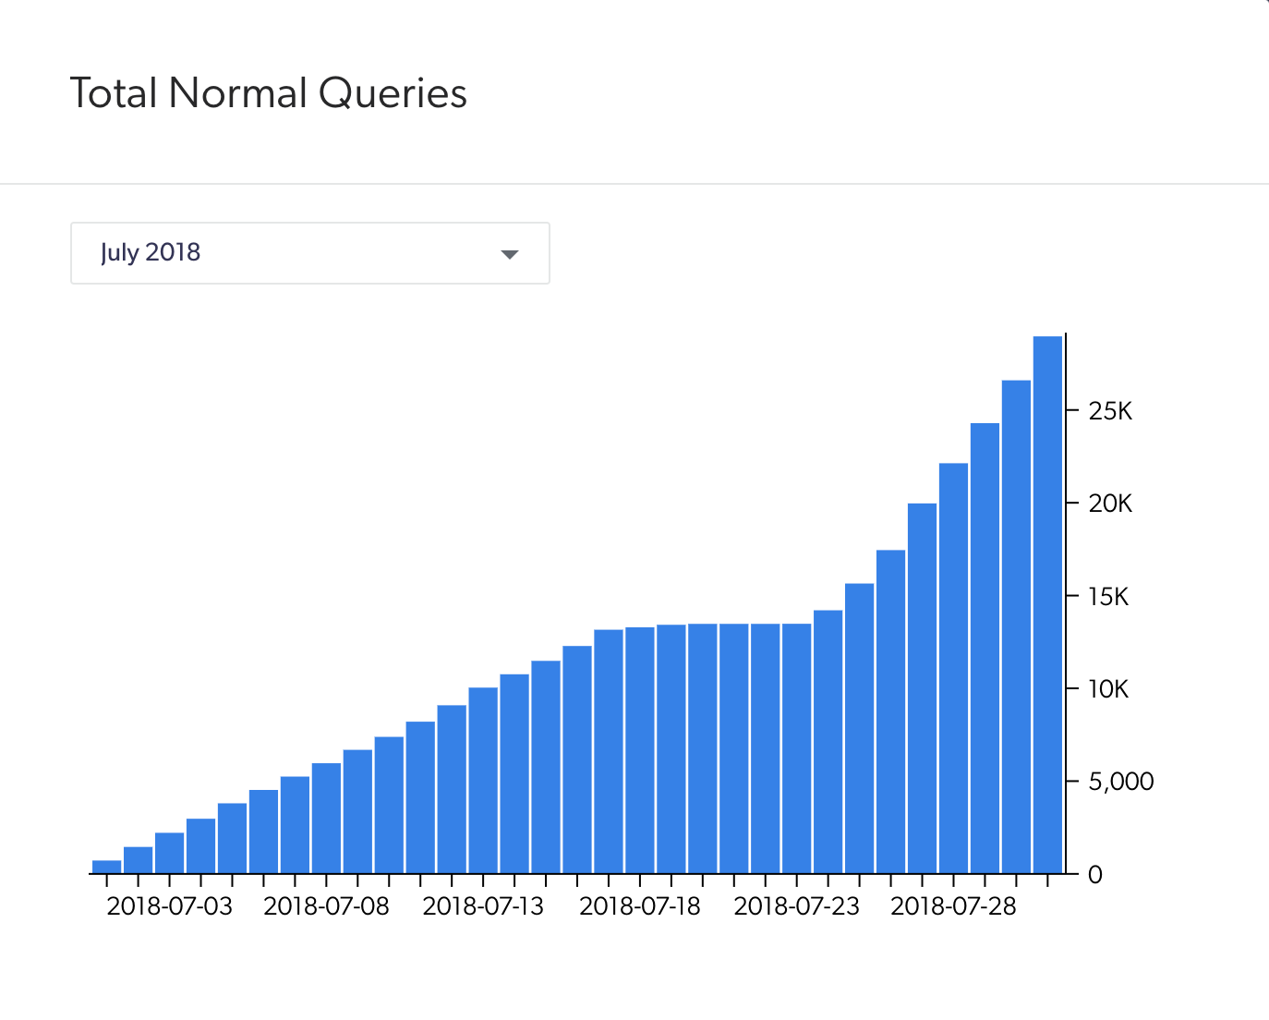
Task: Click the 0 y-axis label
Action: tap(1095, 875)
